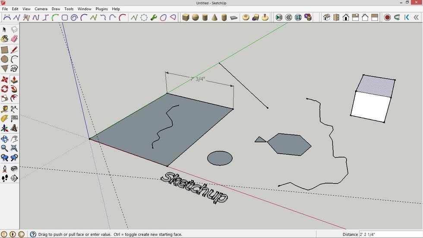Select the green arc curve tool
Viewport: 423px width, 238px height.
(55, 18)
